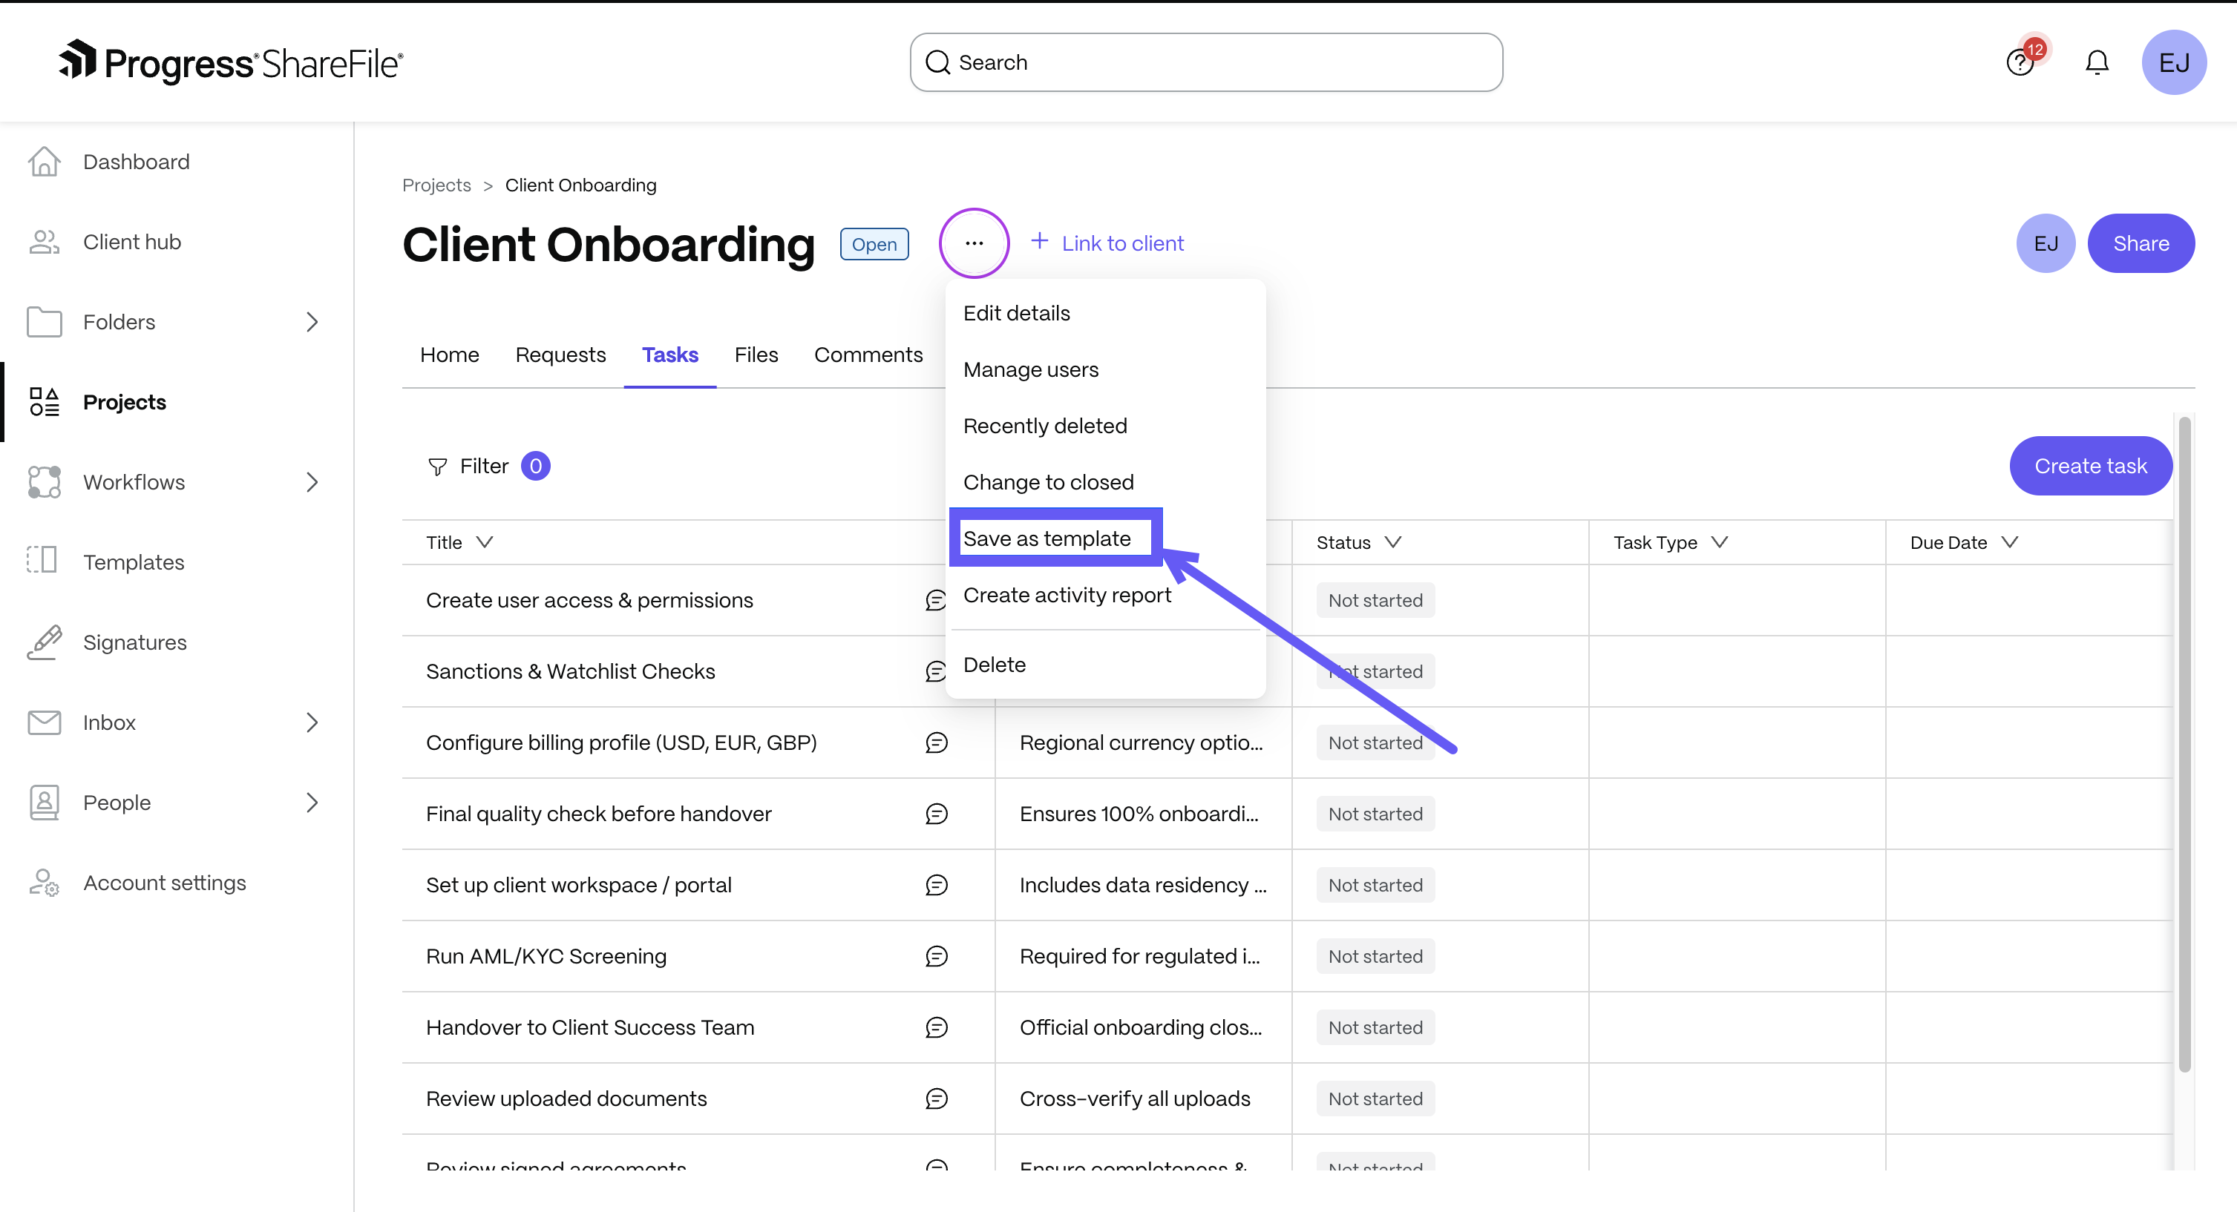The image size is (2237, 1212).
Task: Click the Templates icon in the sidebar
Action: pos(42,561)
